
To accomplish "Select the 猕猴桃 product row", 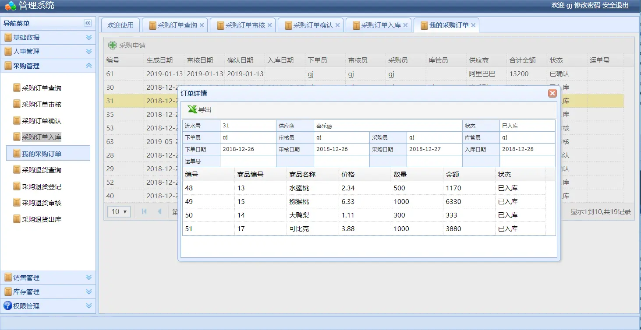I will coord(364,201).
